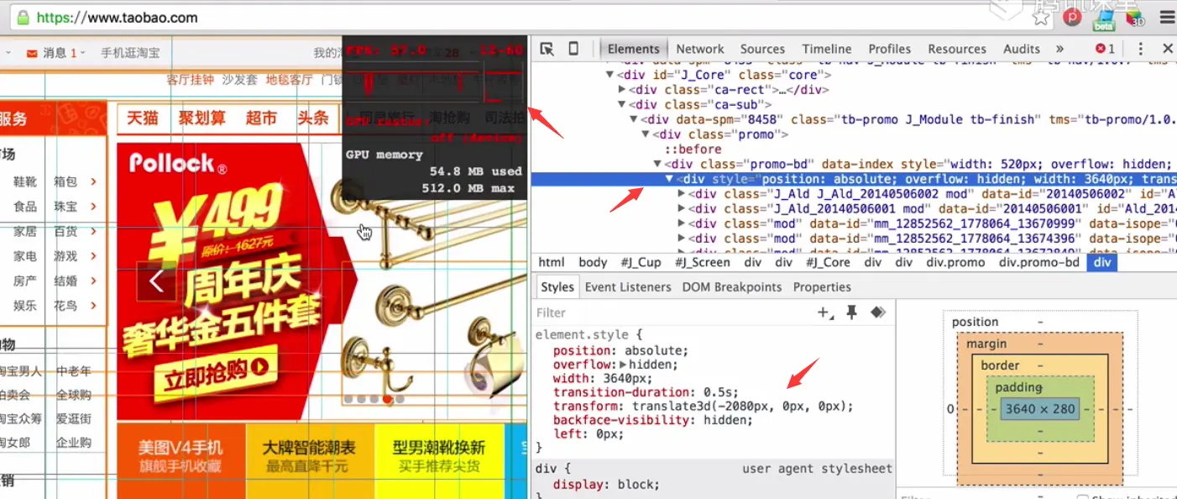Click the 3640 × 280 box model content

point(1039,409)
